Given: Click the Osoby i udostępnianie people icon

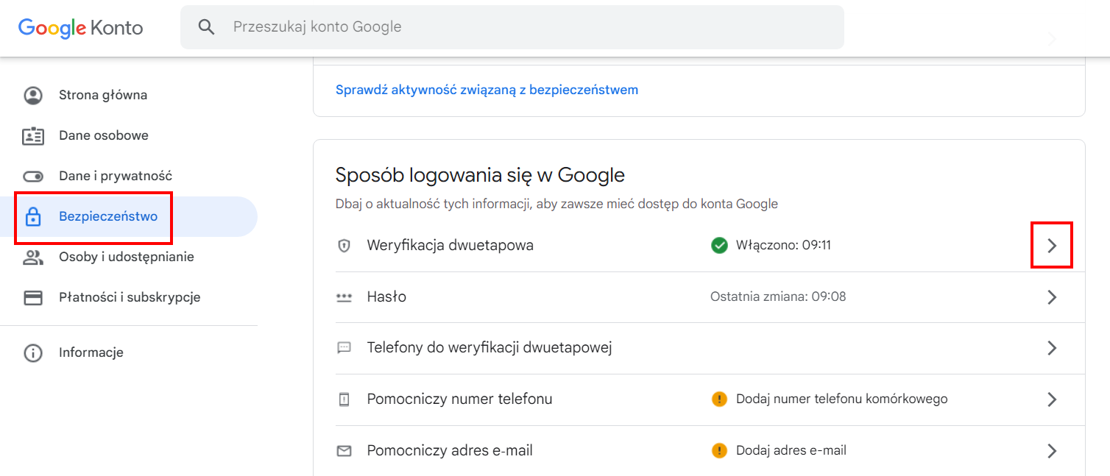Looking at the screenshot, I should click(33, 257).
